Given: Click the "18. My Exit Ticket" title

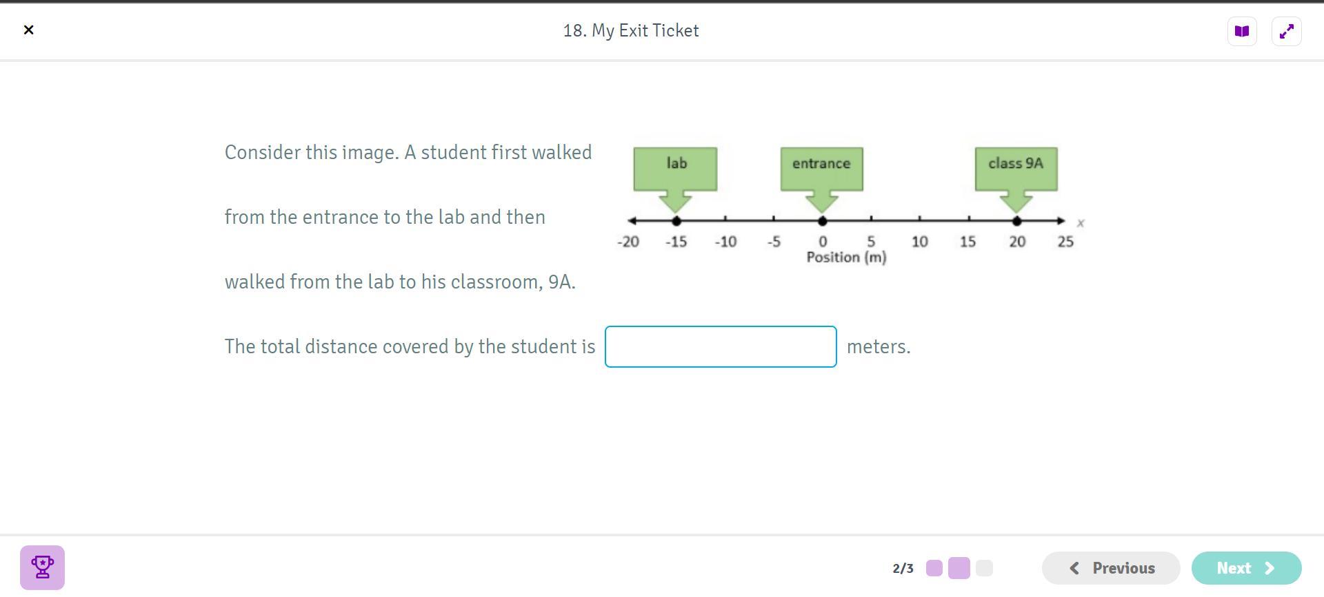Looking at the screenshot, I should coord(631,31).
